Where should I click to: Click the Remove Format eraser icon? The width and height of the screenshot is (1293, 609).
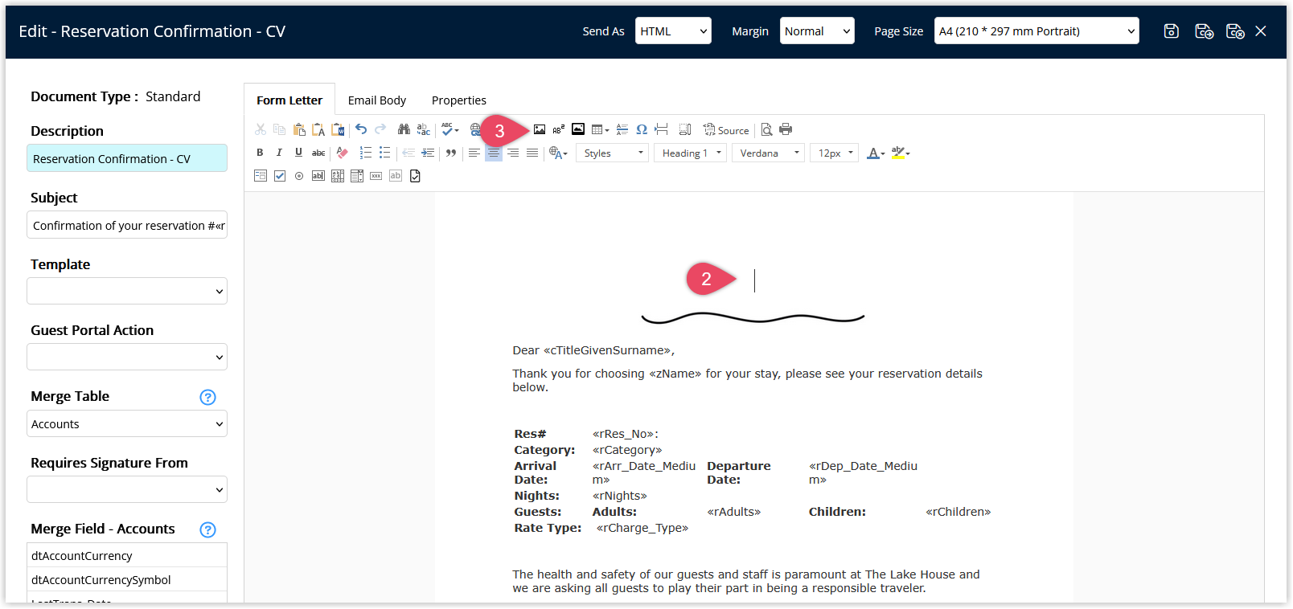point(342,153)
